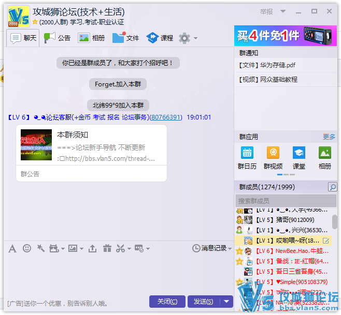
Task: Click the scissors screenshot tool
Action: [x=120, y=249]
